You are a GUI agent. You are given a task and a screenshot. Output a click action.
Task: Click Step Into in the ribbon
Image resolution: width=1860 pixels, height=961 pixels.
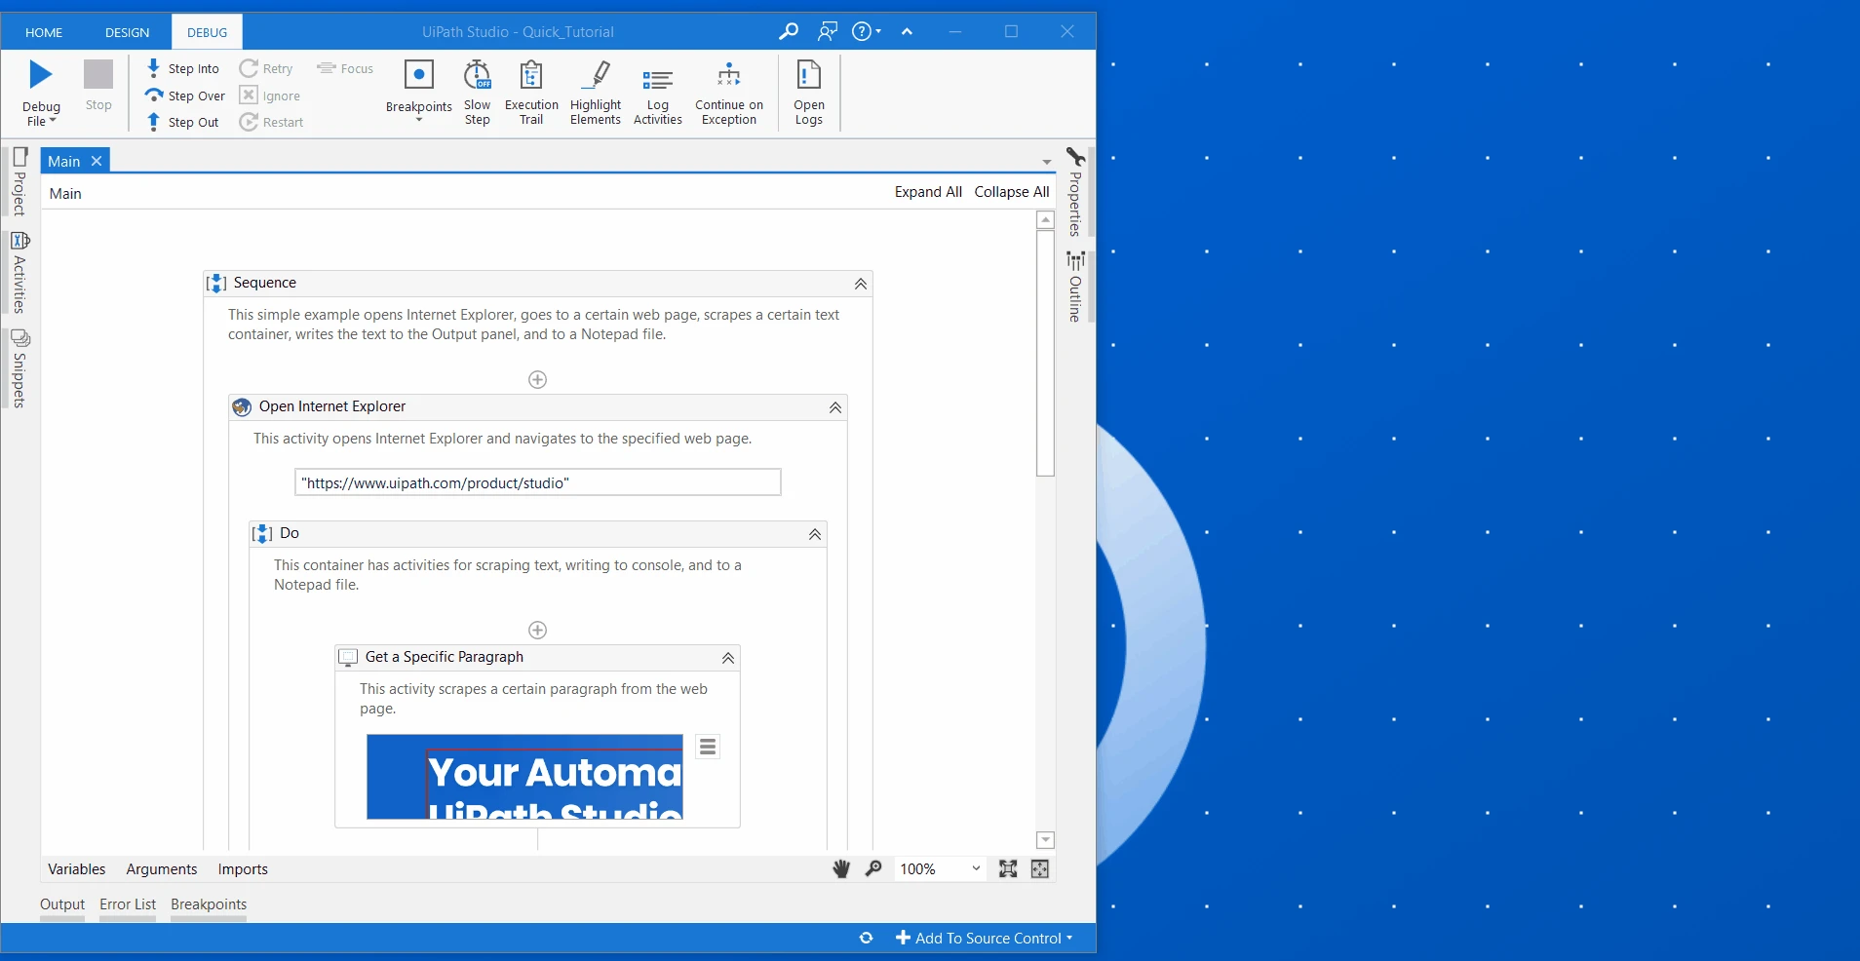(x=182, y=68)
